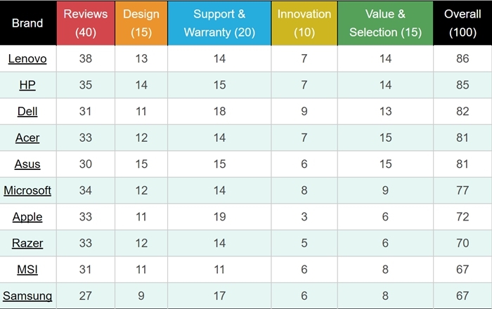Click the red Reviews (40) column header

86,23
